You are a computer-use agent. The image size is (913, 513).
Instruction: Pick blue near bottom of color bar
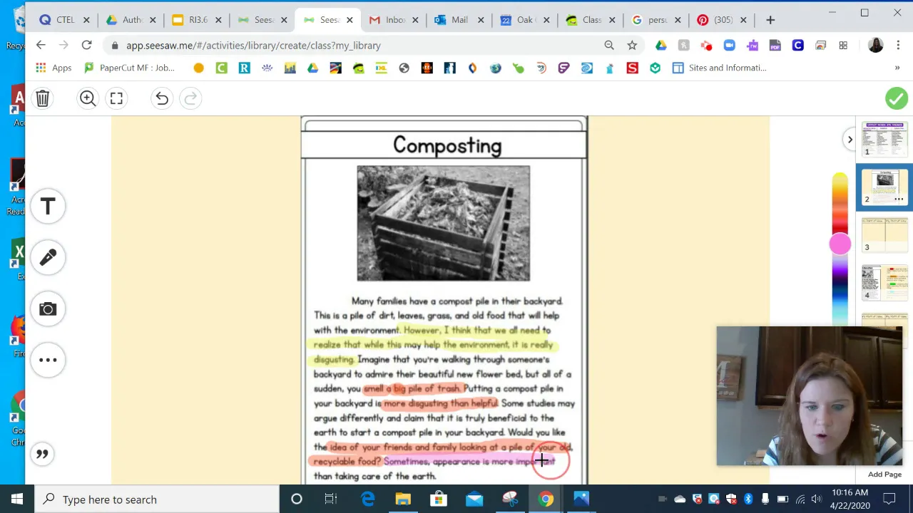coord(840,296)
